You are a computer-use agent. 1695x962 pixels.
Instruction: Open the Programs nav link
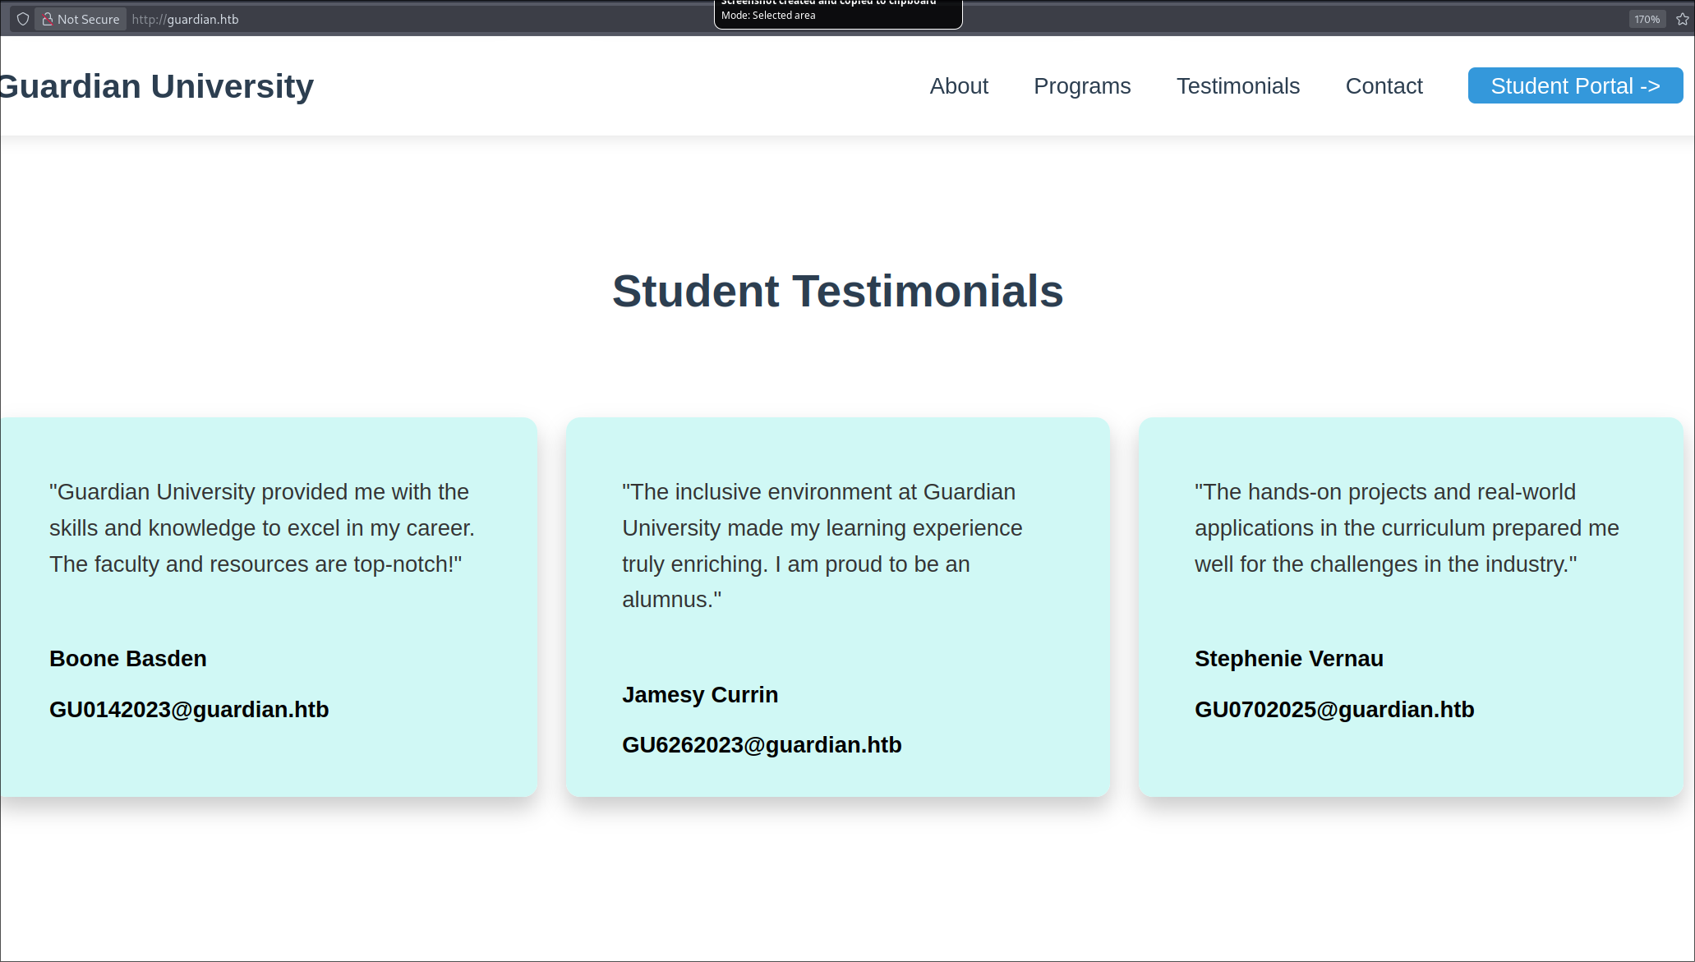1082,85
